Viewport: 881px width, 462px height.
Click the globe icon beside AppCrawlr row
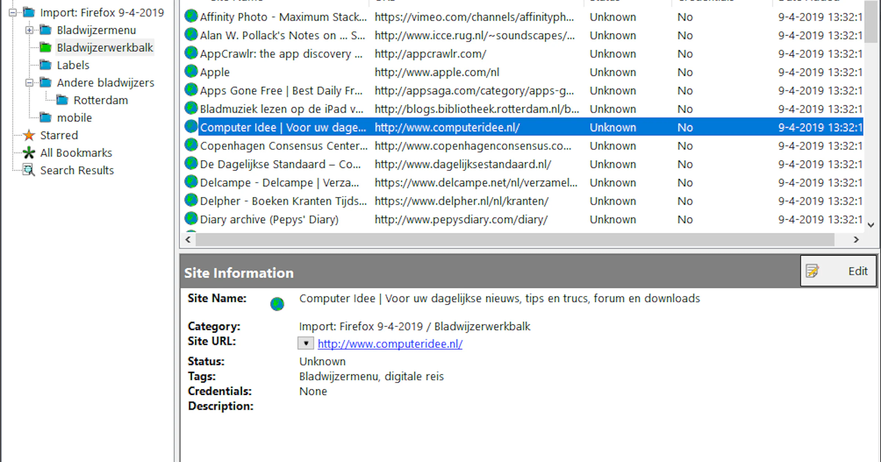191,53
